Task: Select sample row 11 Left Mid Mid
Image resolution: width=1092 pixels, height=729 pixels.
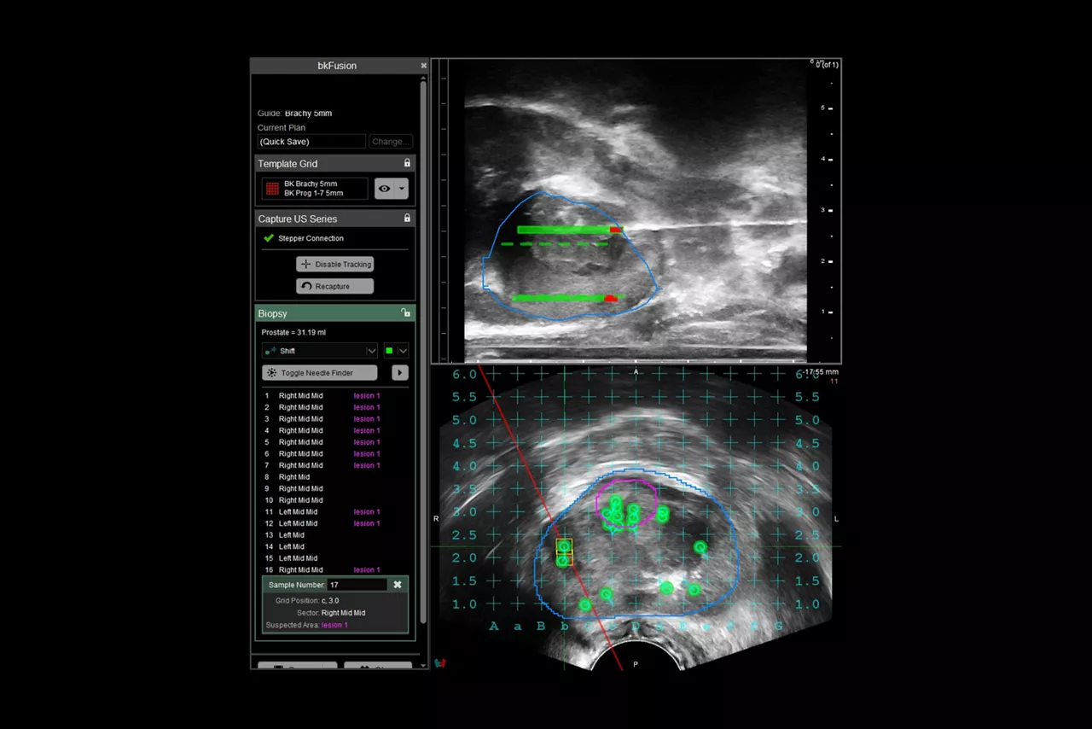Action: (334, 512)
